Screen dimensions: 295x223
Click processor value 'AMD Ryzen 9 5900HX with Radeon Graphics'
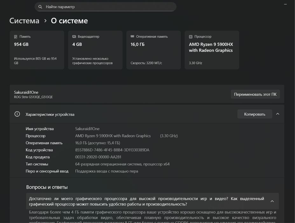coord(113,136)
